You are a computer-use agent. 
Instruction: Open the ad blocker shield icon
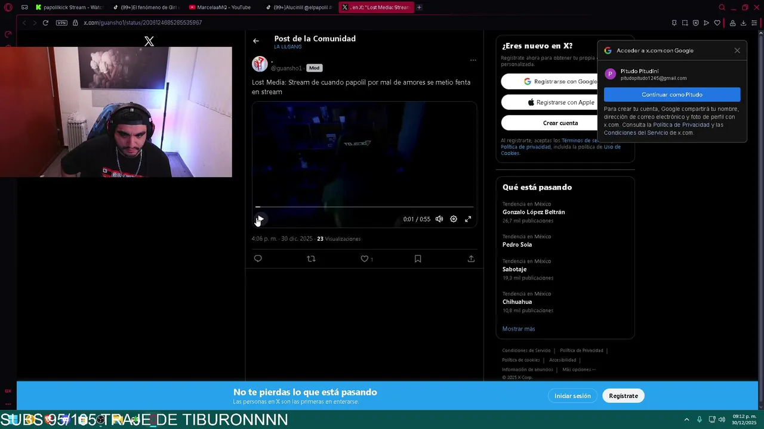695,23
